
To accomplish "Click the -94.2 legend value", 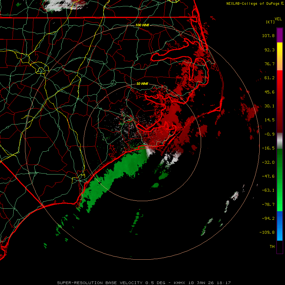I will tap(268, 218).
